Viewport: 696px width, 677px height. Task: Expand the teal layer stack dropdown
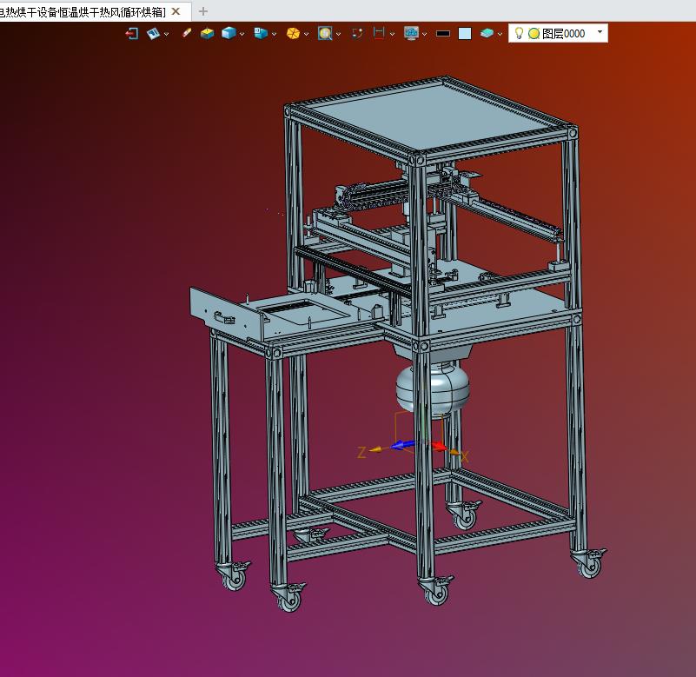pyautogui.click(x=500, y=34)
